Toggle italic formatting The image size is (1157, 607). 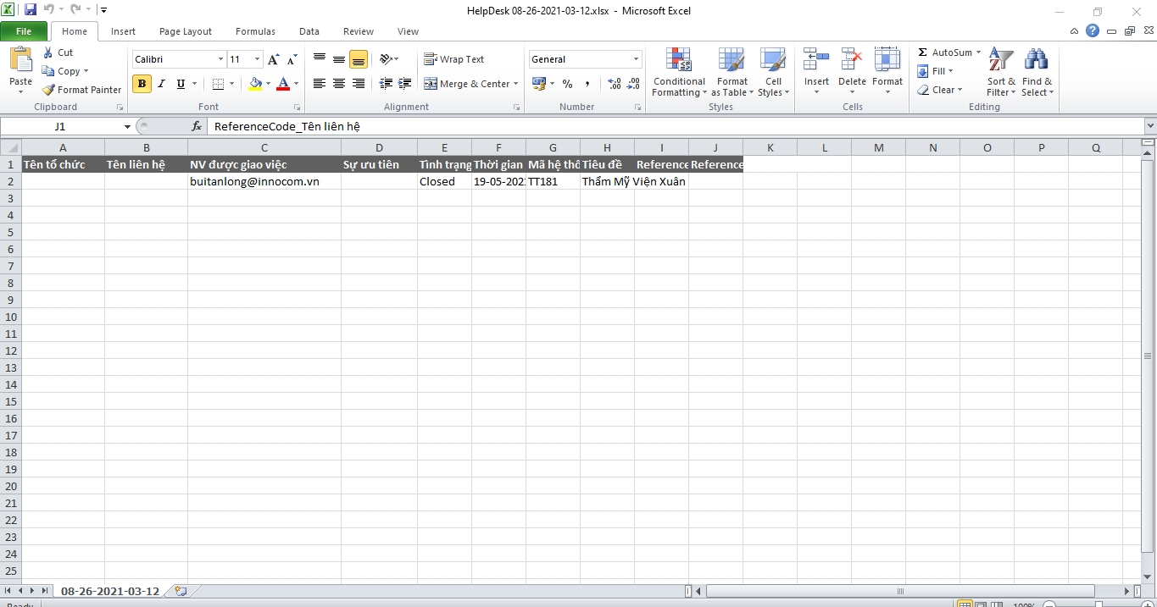(x=161, y=84)
